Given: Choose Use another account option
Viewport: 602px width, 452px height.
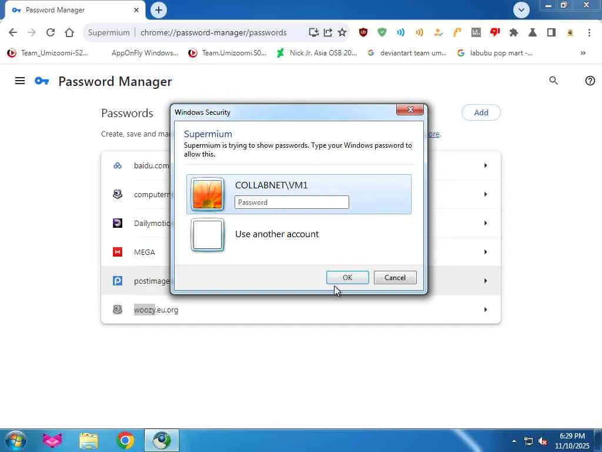Looking at the screenshot, I should coord(299,234).
